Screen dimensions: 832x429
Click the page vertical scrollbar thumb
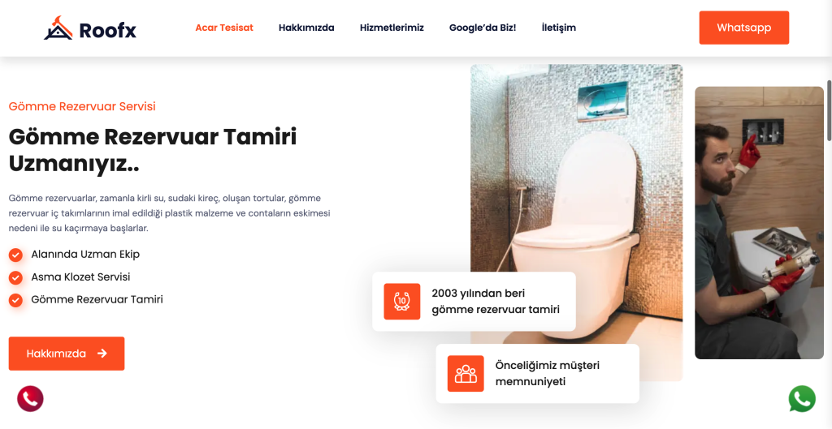pos(830,110)
